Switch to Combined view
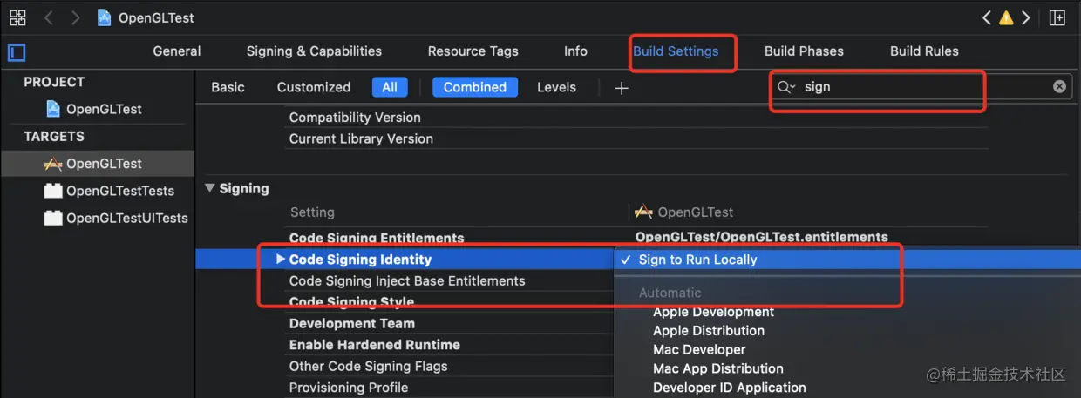The height and width of the screenshot is (398, 1081). tap(475, 87)
